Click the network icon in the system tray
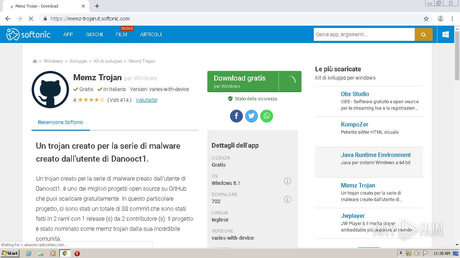This screenshot has width=460, height=258. coord(409,253)
